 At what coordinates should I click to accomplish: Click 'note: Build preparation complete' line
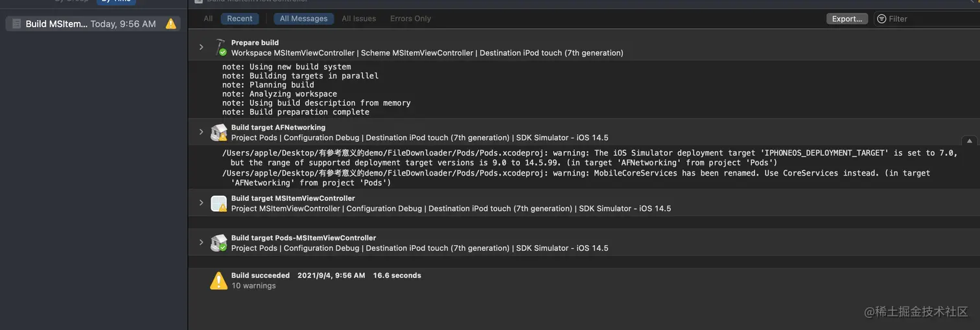[x=296, y=112]
